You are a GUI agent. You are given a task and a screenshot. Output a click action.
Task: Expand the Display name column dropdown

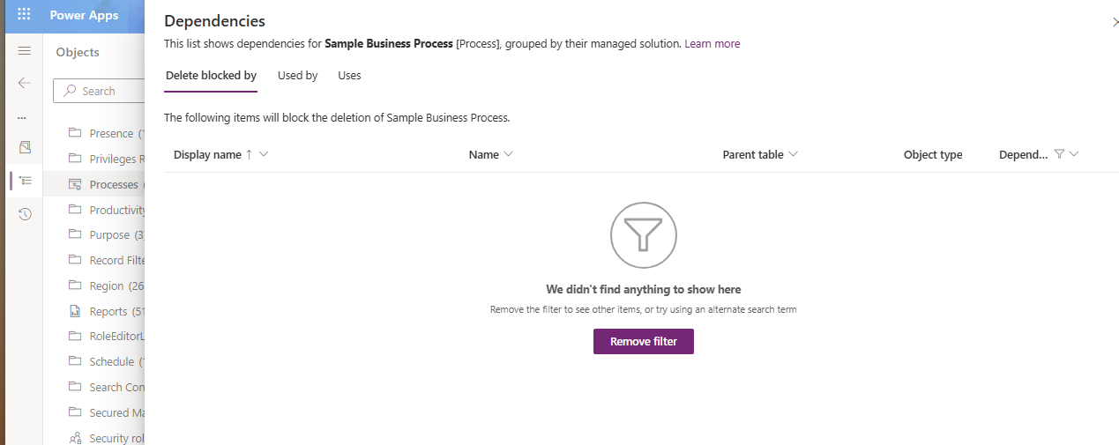(x=264, y=154)
